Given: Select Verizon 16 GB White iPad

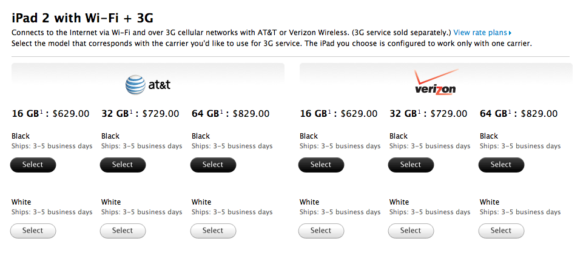Looking at the screenshot, I should [x=321, y=231].
